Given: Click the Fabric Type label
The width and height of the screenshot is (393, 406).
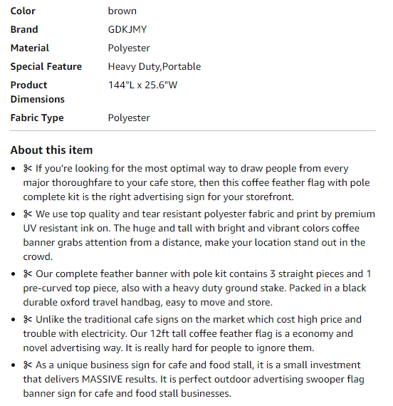Looking at the screenshot, I should coord(37,118).
